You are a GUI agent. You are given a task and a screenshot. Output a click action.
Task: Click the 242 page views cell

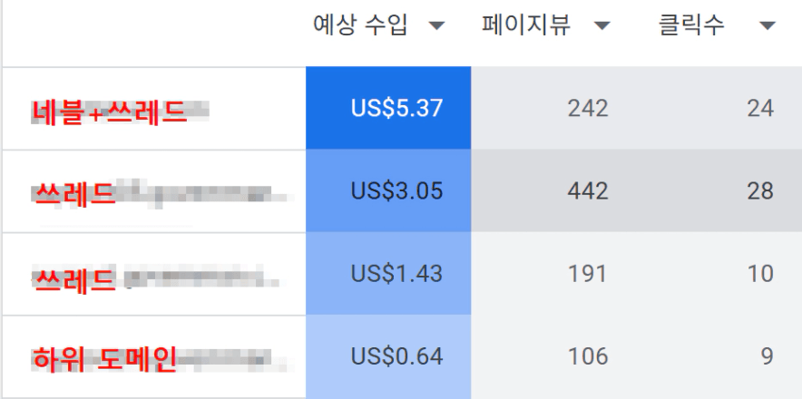(587, 109)
